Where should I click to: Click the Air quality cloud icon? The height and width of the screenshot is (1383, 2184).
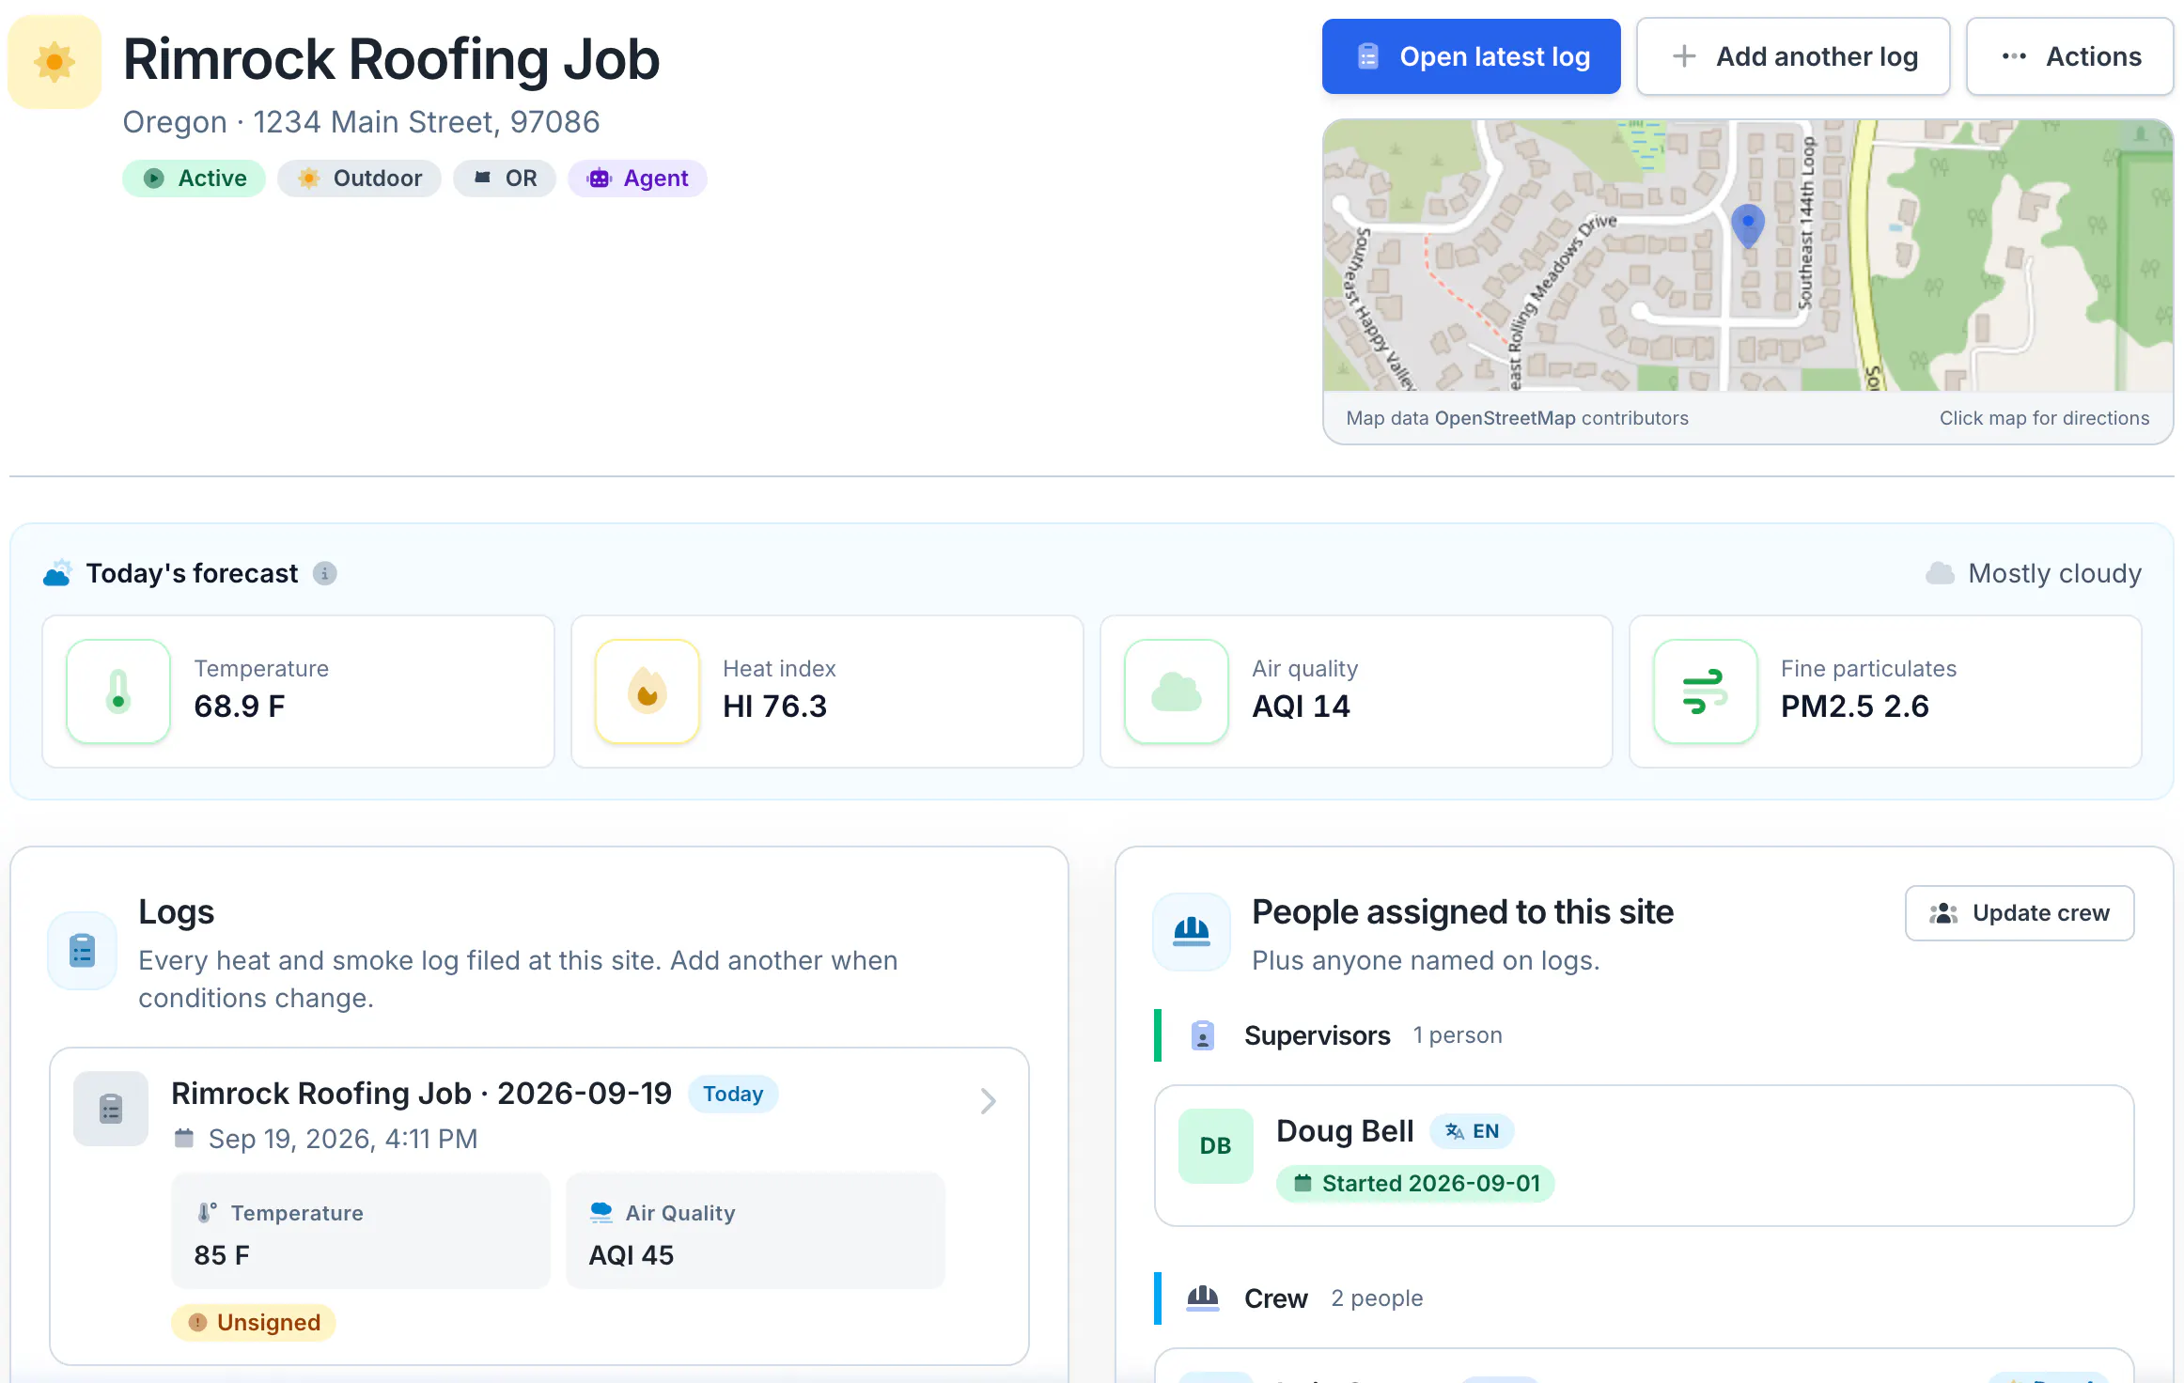1177,691
